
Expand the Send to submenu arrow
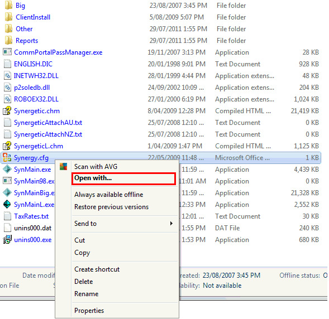tap(171, 224)
